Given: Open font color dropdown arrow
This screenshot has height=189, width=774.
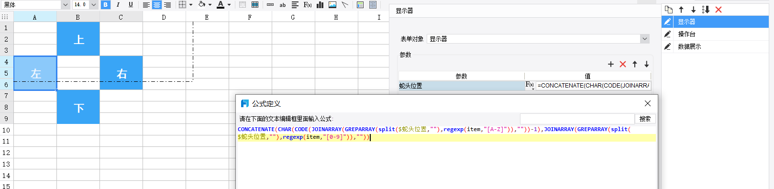Looking at the screenshot, I should tap(229, 5).
